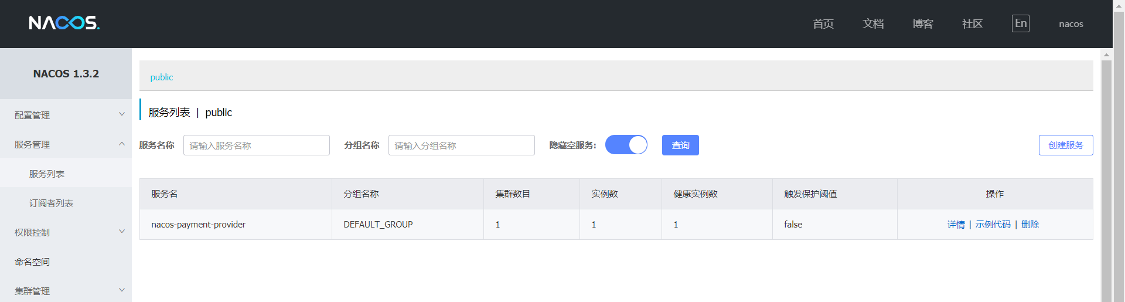Click the 触发保护阈值 column header
Viewport: 1125px width, 302px height.
835,194
